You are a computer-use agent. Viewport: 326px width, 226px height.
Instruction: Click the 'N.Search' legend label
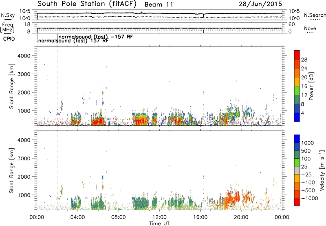pyautogui.click(x=315, y=15)
